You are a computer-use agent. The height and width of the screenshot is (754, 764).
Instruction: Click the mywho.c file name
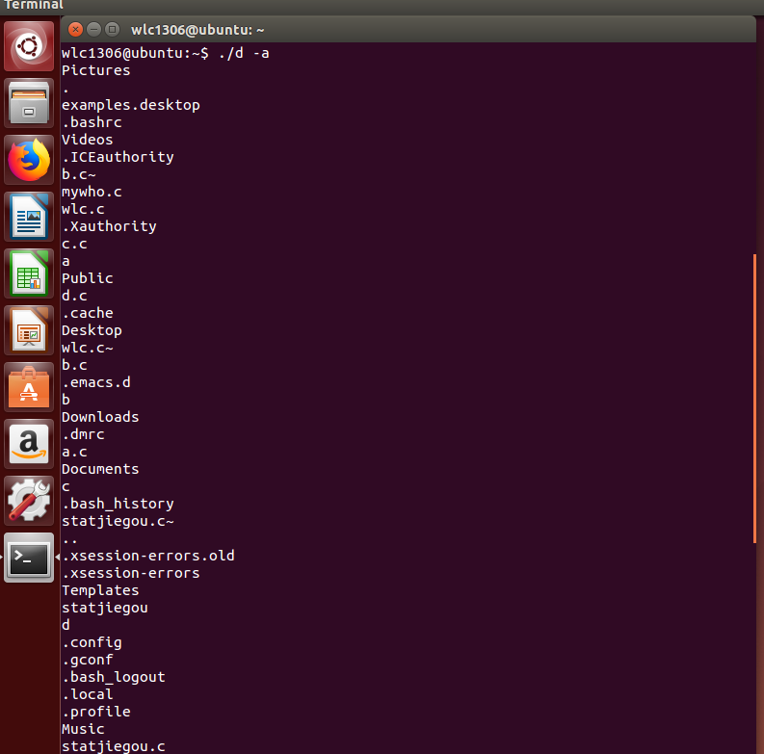[x=92, y=192]
